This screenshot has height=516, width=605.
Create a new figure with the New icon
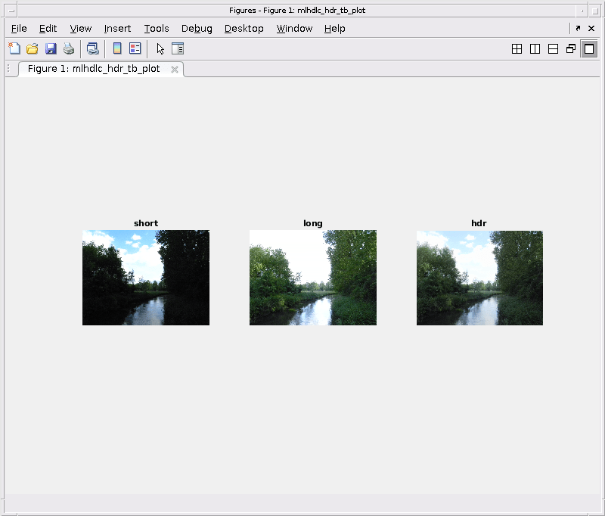(14, 48)
